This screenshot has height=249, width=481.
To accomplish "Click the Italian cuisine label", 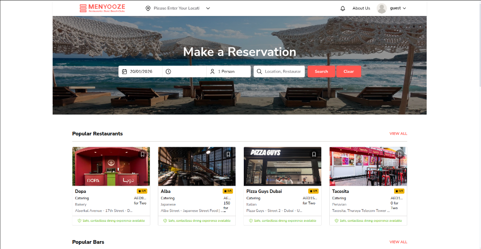I will point(251,204).
